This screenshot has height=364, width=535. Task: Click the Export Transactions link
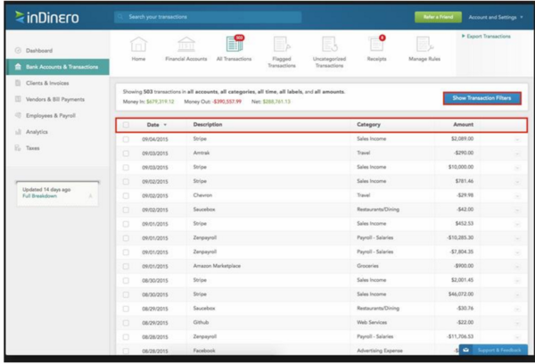tap(488, 37)
